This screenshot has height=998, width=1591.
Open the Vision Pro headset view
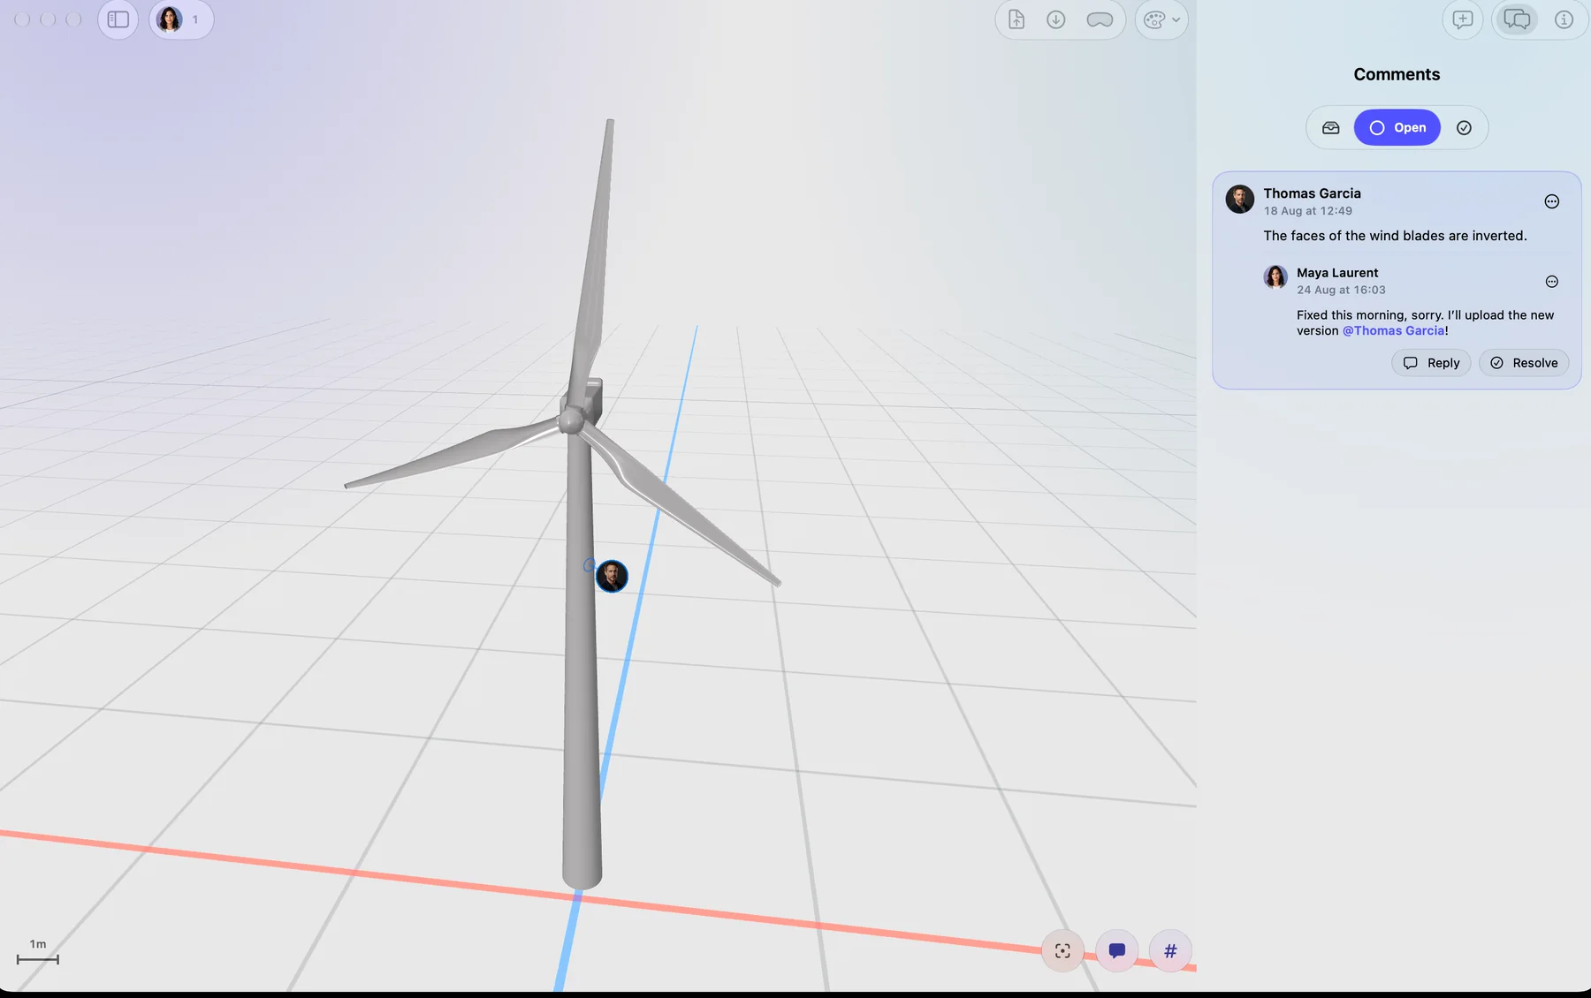1100,19
